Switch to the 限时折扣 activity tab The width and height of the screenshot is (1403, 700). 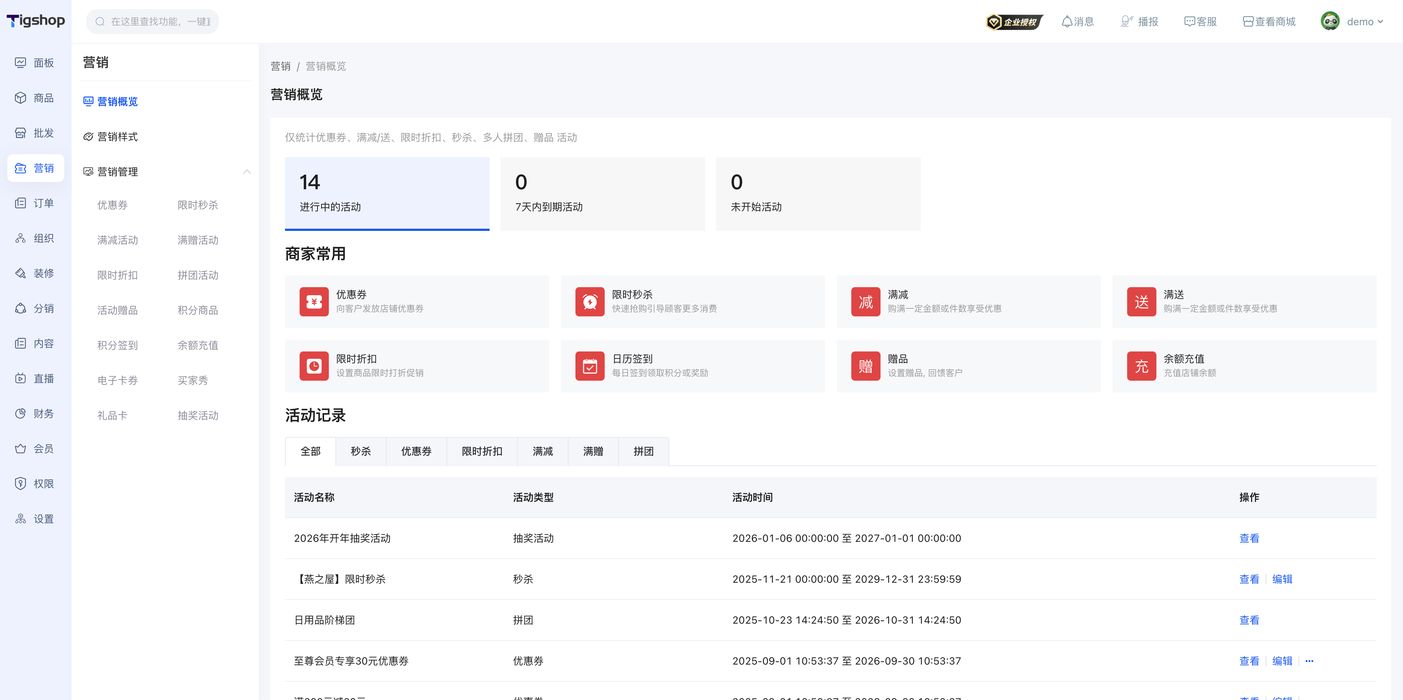[x=482, y=452]
